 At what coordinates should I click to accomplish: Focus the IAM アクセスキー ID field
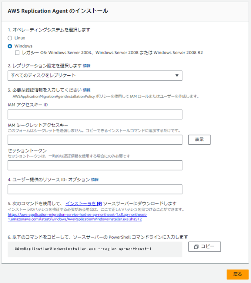(x=95, y=115)
